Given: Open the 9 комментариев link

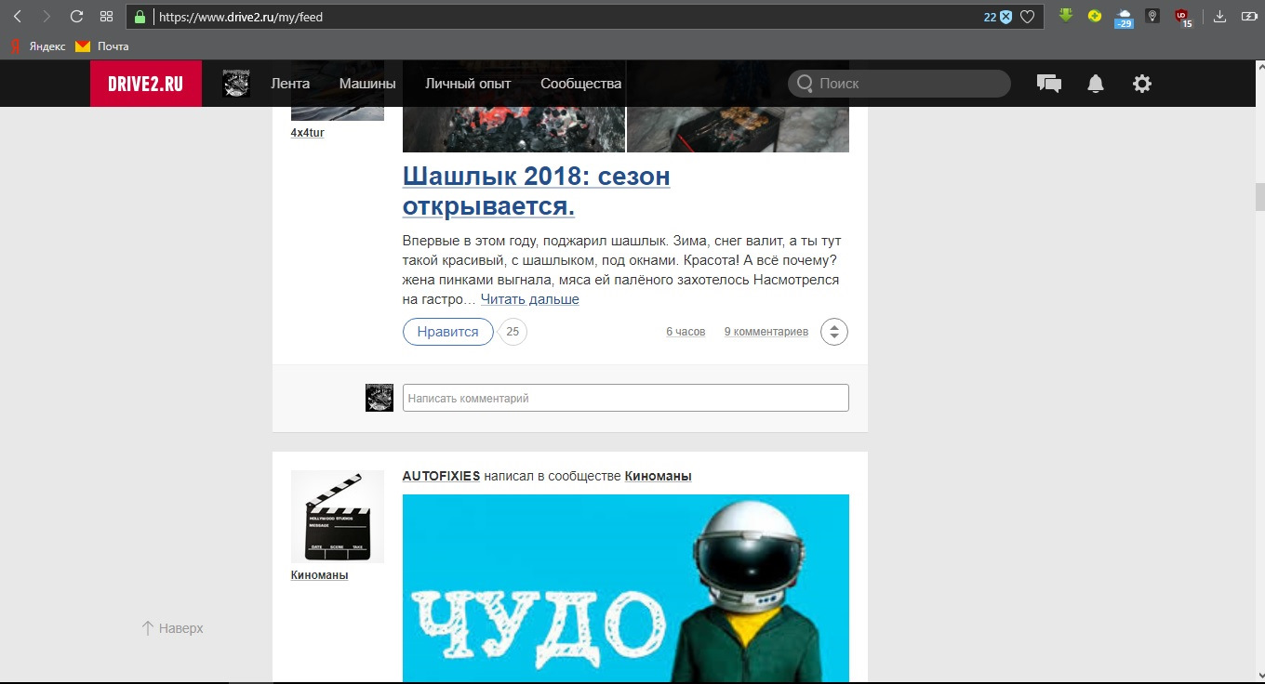Looking at the screenshot, I should [766, 332].
